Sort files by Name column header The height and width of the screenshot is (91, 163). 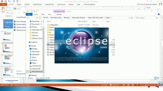[49, 21]
